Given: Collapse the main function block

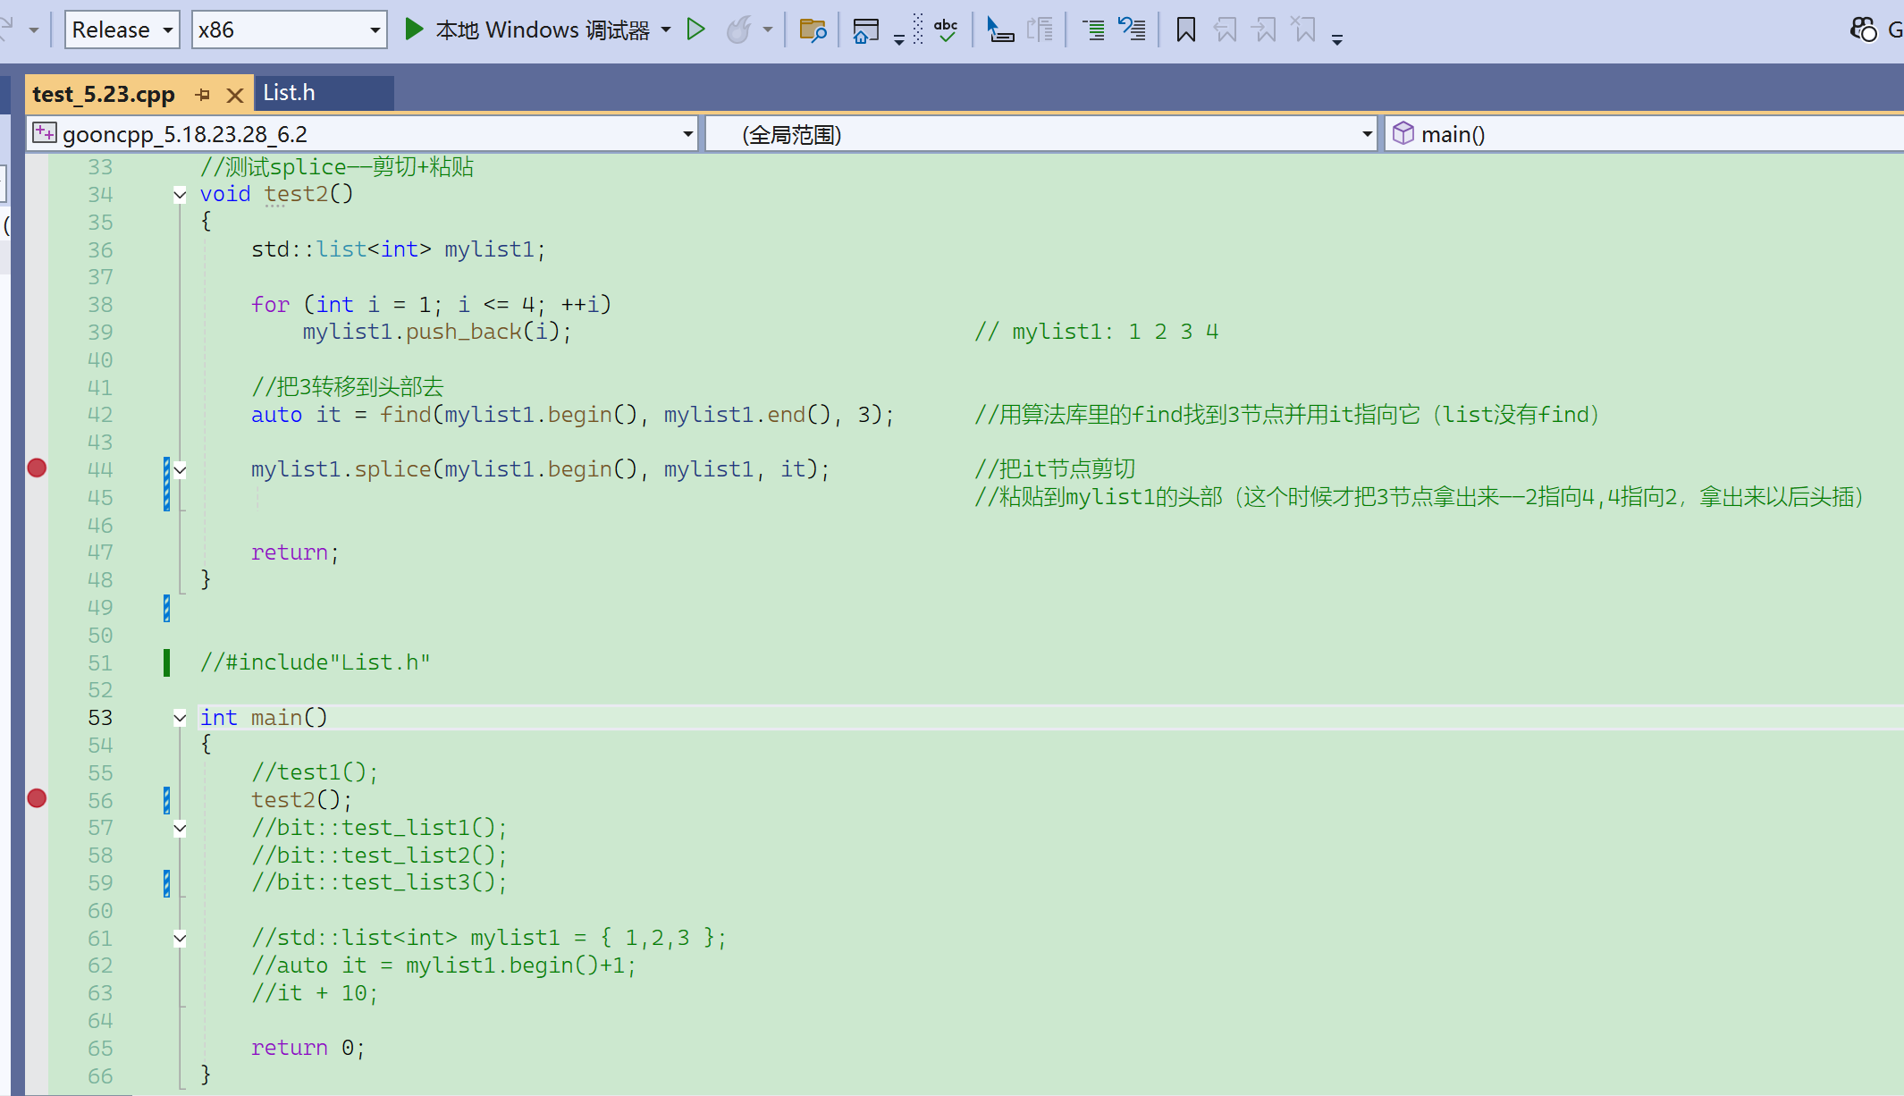Looking at the screenshot, I should [x=180, y=718].
